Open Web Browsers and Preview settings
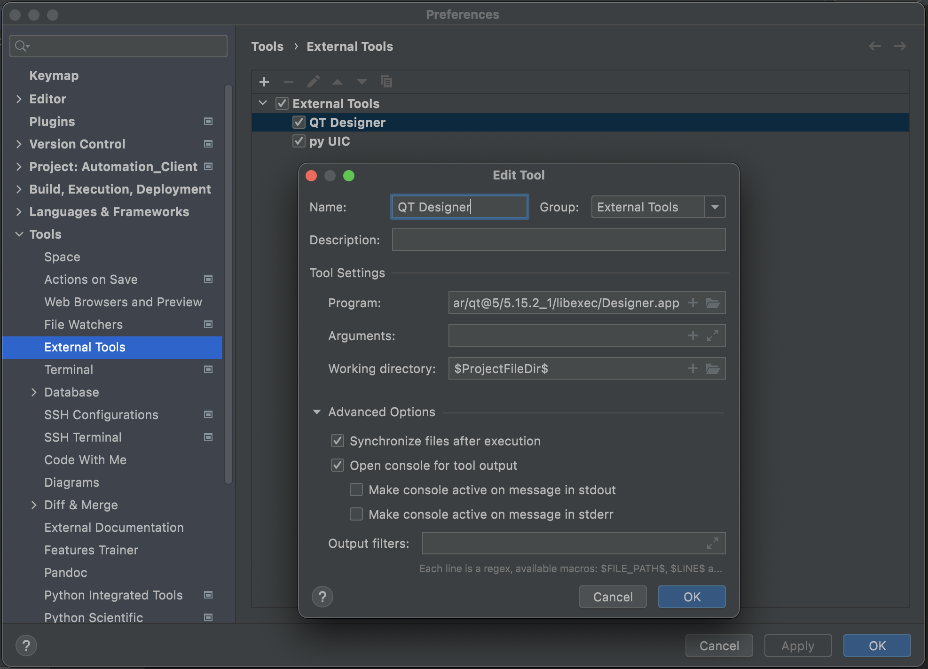Viewport: 928px width, 669px height. 123,302
